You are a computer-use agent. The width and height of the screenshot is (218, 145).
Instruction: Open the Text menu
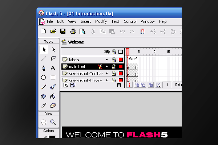[115, 21]
